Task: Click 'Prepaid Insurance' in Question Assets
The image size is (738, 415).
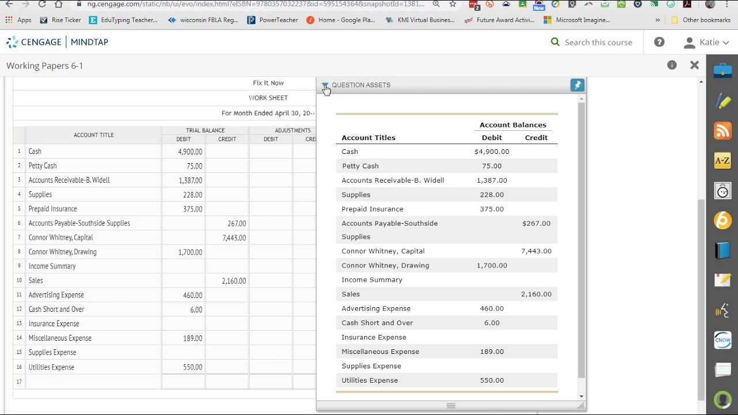Action: pyautogui.click(x=372, y=209)
